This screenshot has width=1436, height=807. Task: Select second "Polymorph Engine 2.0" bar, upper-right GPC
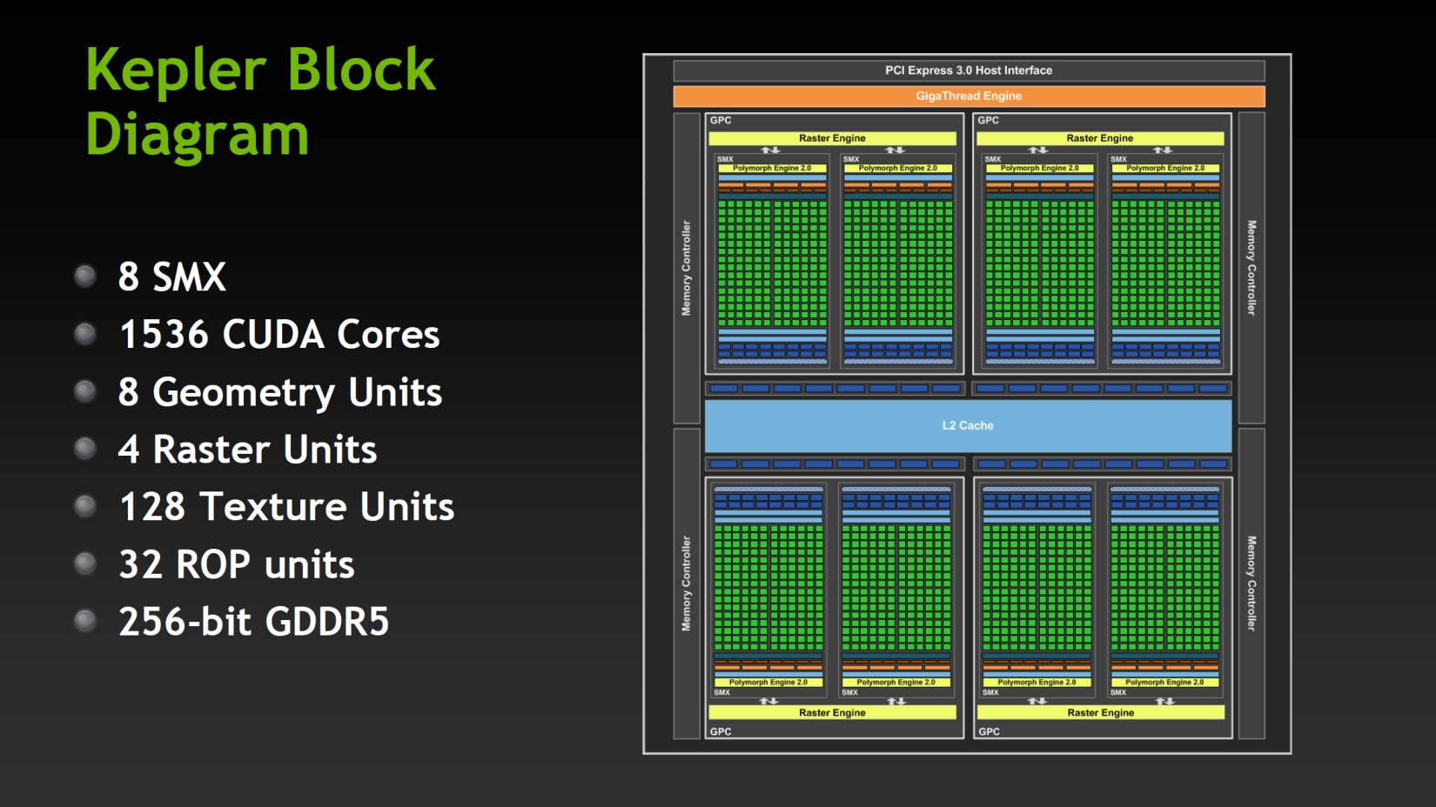pos(1166,168)
